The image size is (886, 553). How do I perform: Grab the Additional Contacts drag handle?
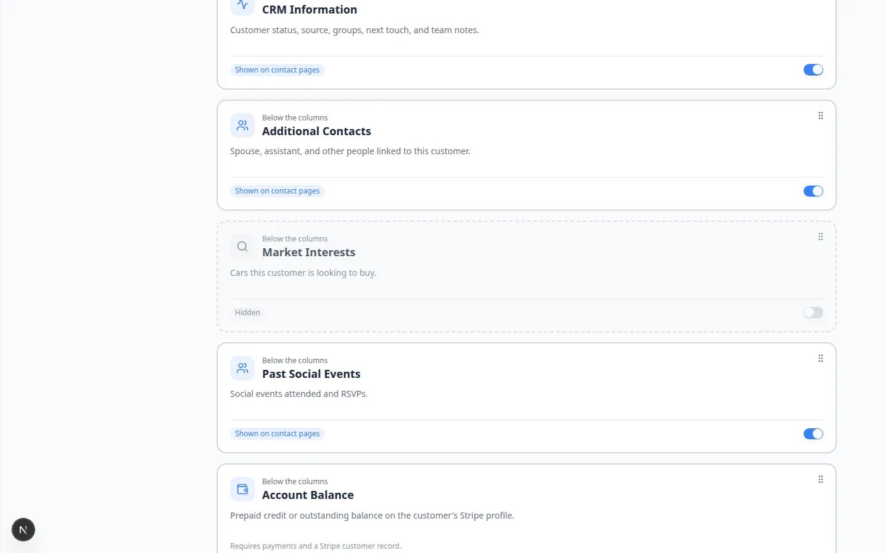pyautogui.click(x=821, y=116)
